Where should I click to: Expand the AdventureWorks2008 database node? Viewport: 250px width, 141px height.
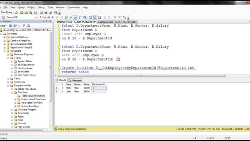pos(4,44)
